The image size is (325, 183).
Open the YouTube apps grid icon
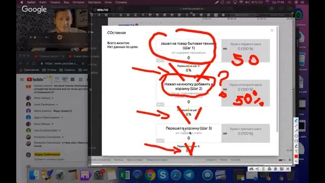pos(81,79)
